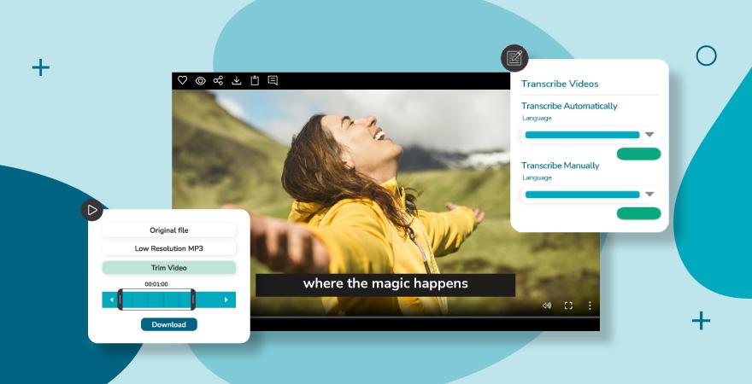The image size is (752, 384).
Task: Click the download arrow icon in video toolbar
Action: point(237,80)
